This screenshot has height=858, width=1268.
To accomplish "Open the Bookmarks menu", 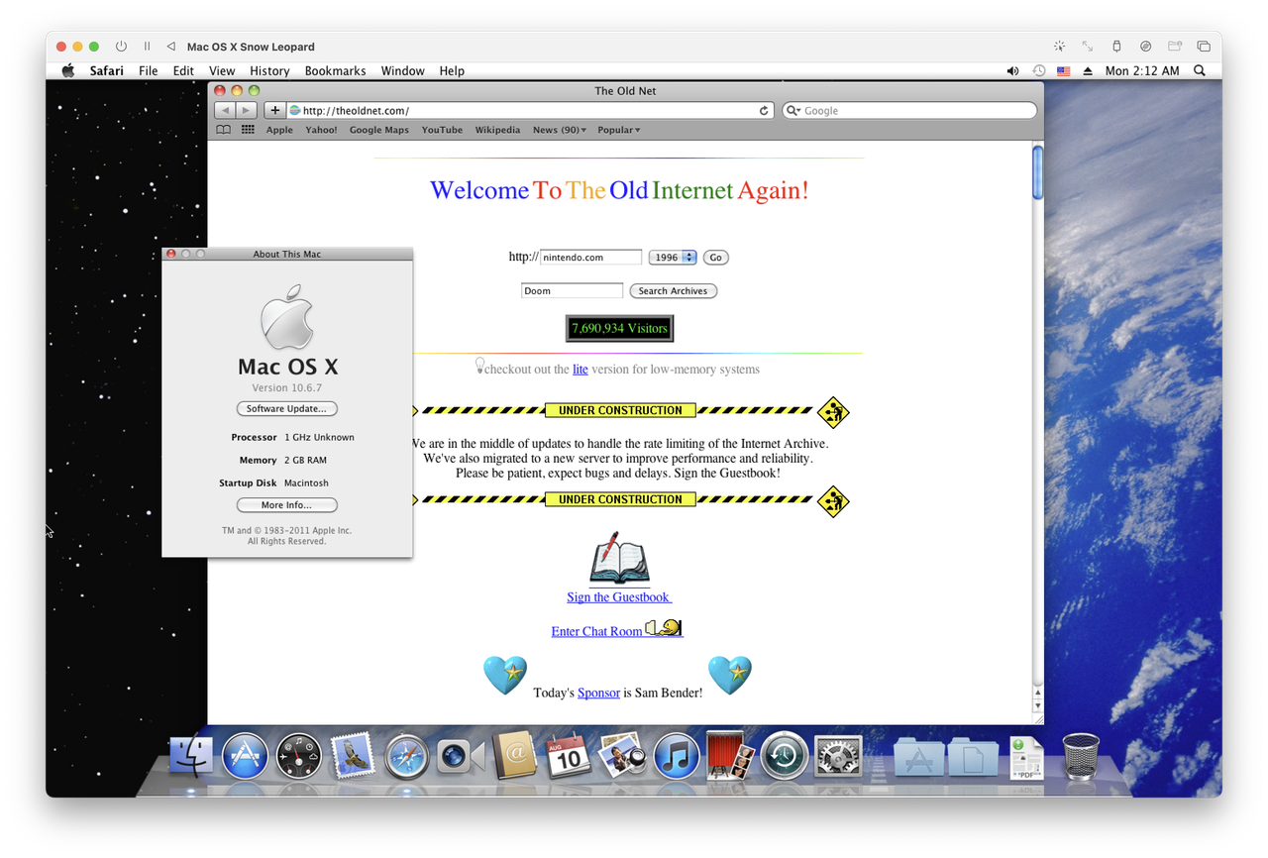I will (x=336, y=71).
